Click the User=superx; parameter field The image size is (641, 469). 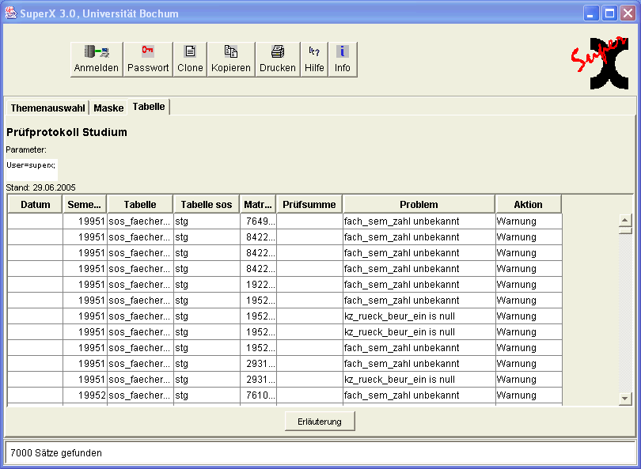click(32, 169)
